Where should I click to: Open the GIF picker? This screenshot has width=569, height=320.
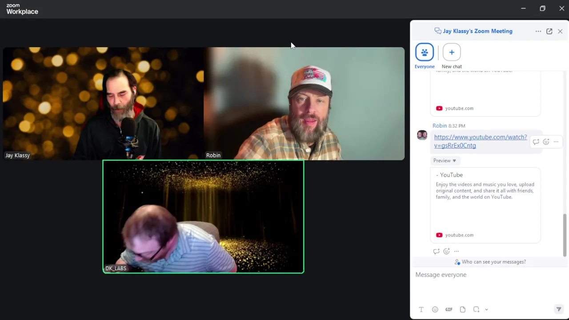tap(449, 309)
